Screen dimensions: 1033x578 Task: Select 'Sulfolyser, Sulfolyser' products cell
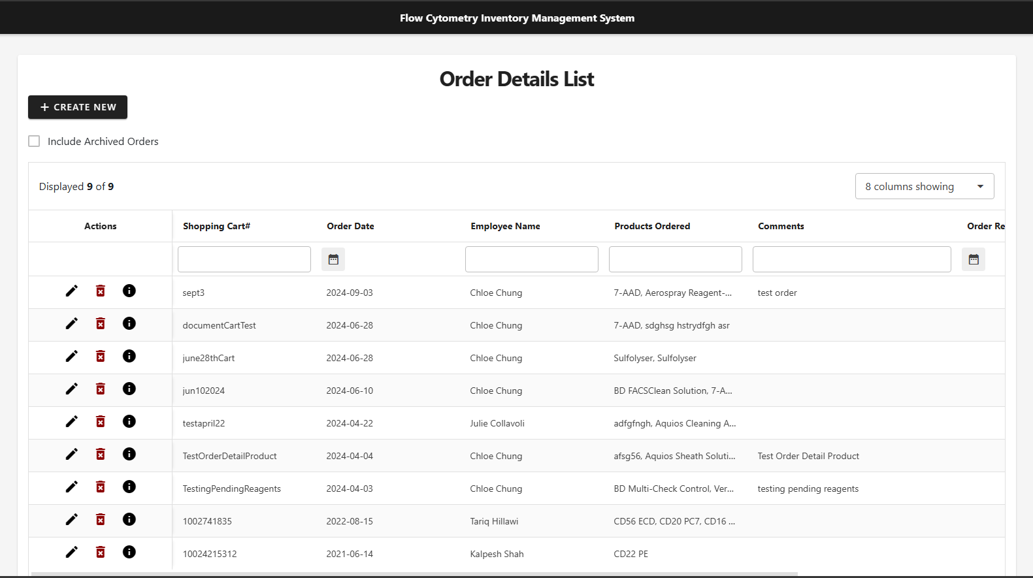point(655,358)
